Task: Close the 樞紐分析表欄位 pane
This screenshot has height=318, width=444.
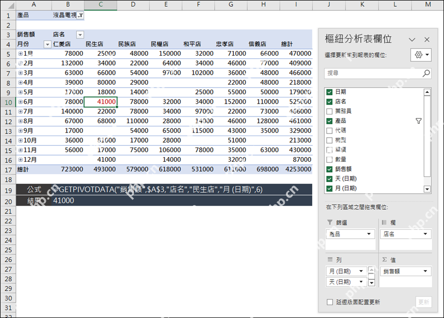Action: pos(426,40)
